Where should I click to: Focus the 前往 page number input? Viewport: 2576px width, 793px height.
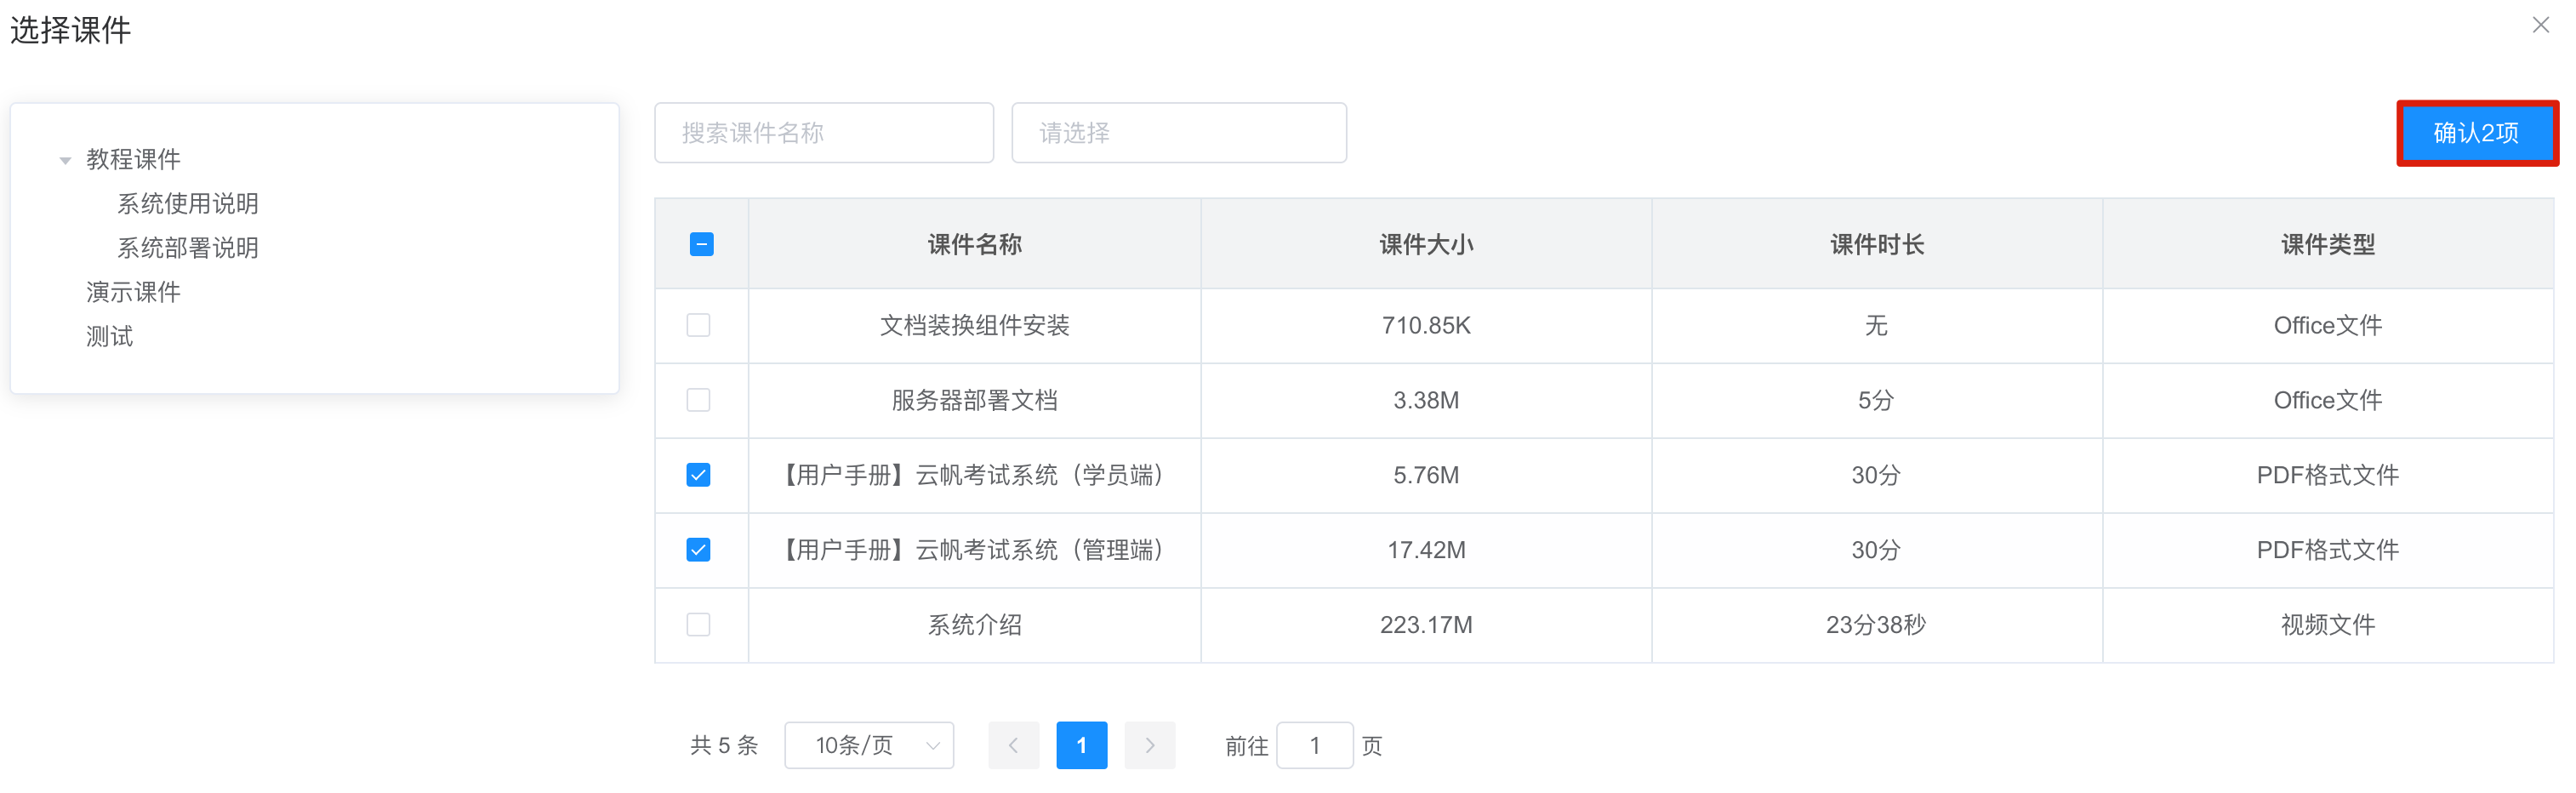click(x=1315, y=746)
